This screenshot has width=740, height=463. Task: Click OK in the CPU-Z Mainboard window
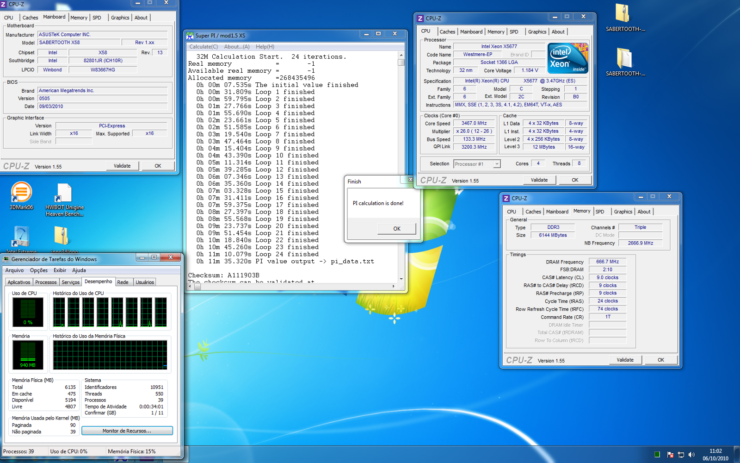[158, 166]
